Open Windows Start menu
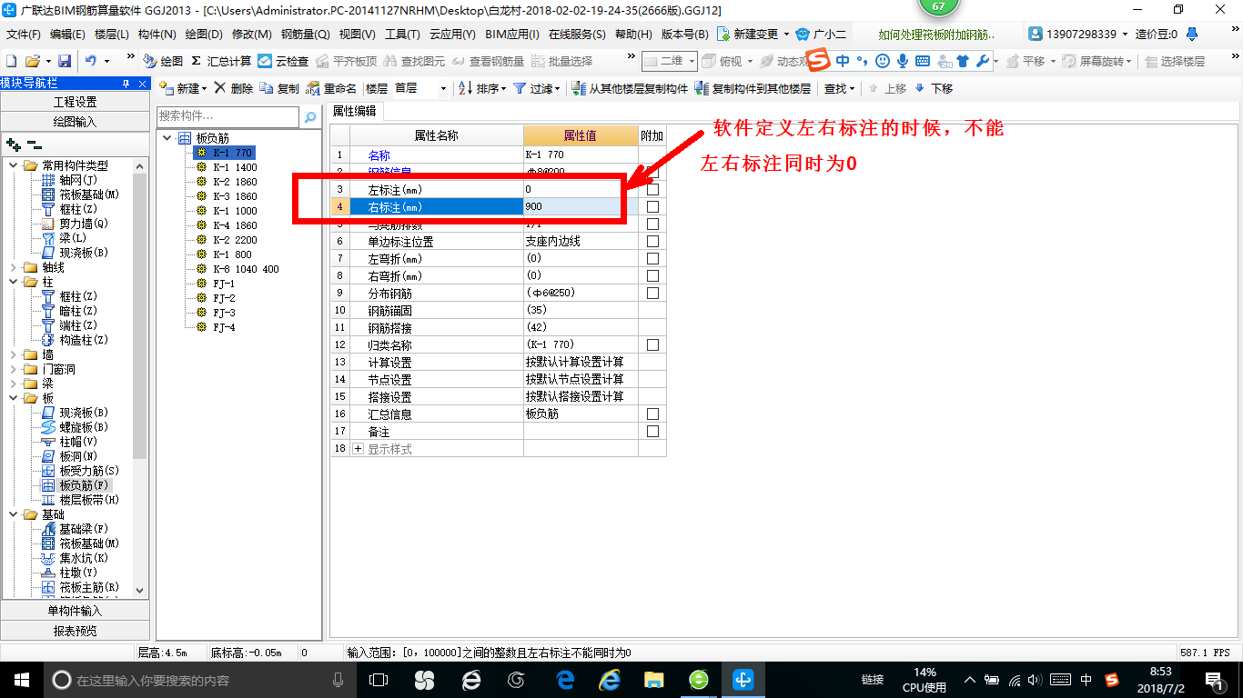This screenshot has width=1243, height=698. click(x=21, y=680)
